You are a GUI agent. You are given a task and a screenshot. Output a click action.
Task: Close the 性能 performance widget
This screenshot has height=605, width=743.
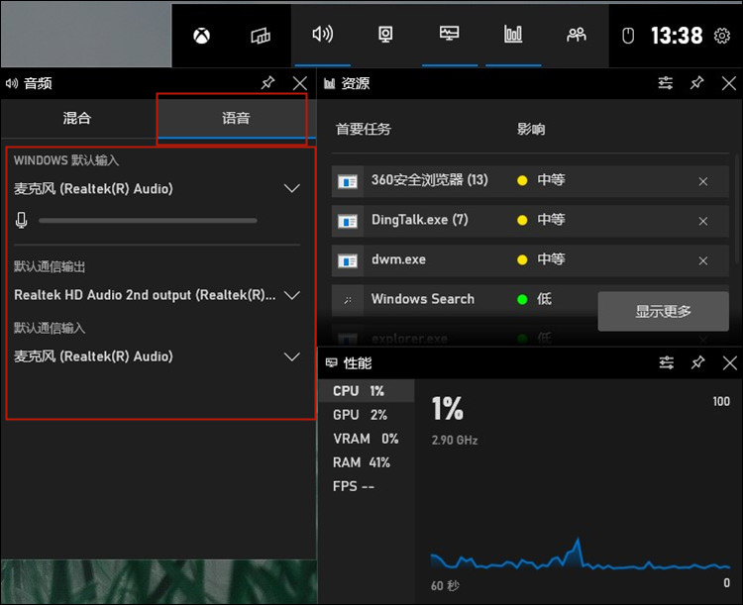[730, 363]
